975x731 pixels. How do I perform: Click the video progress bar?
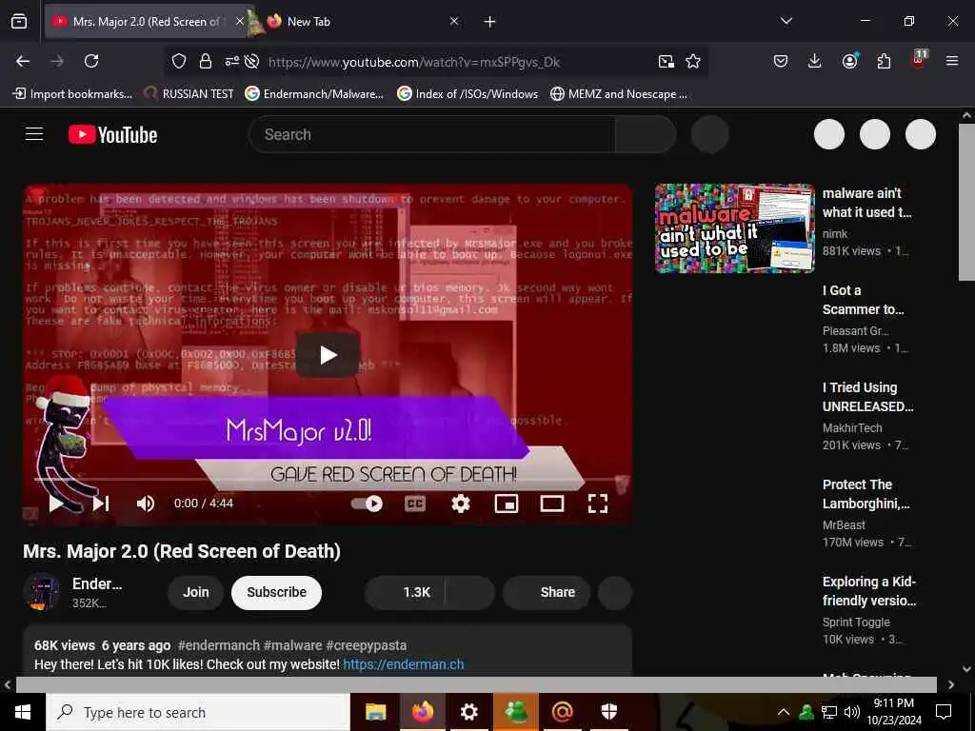tap(328, 480)
